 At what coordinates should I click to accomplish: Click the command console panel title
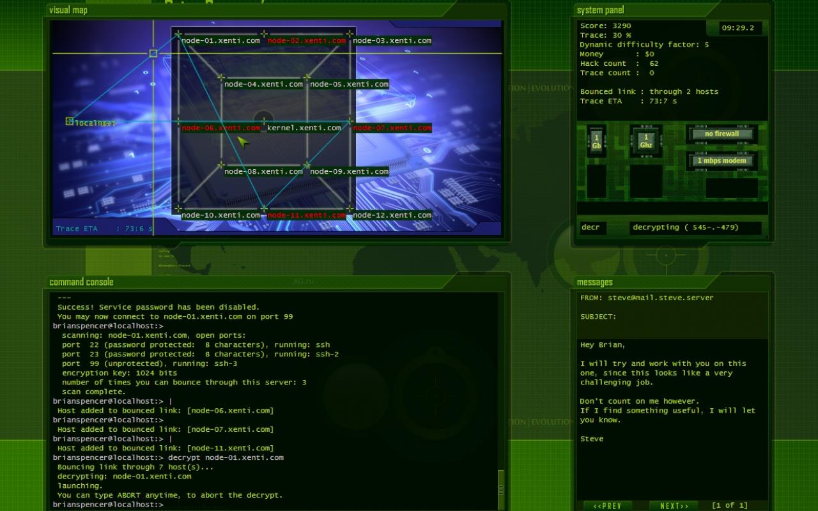tap(81, 282)
